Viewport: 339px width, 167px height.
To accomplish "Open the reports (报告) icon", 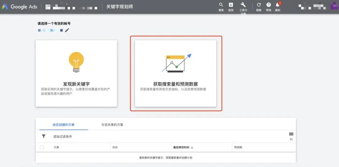I will (231, 5).
